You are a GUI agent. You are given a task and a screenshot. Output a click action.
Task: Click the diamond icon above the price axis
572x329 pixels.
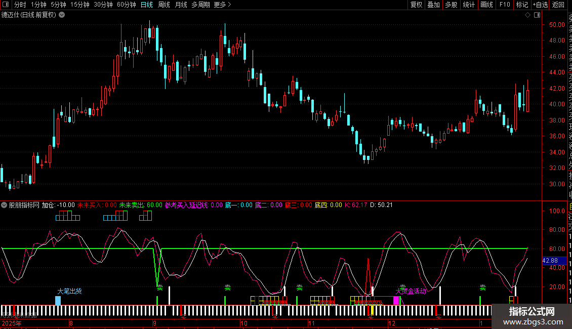(x=527, y=15)
